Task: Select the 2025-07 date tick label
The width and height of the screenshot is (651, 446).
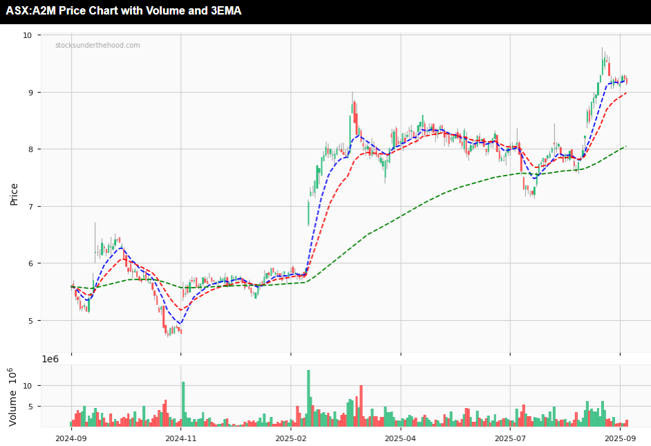Action: [x=509, y=438]
